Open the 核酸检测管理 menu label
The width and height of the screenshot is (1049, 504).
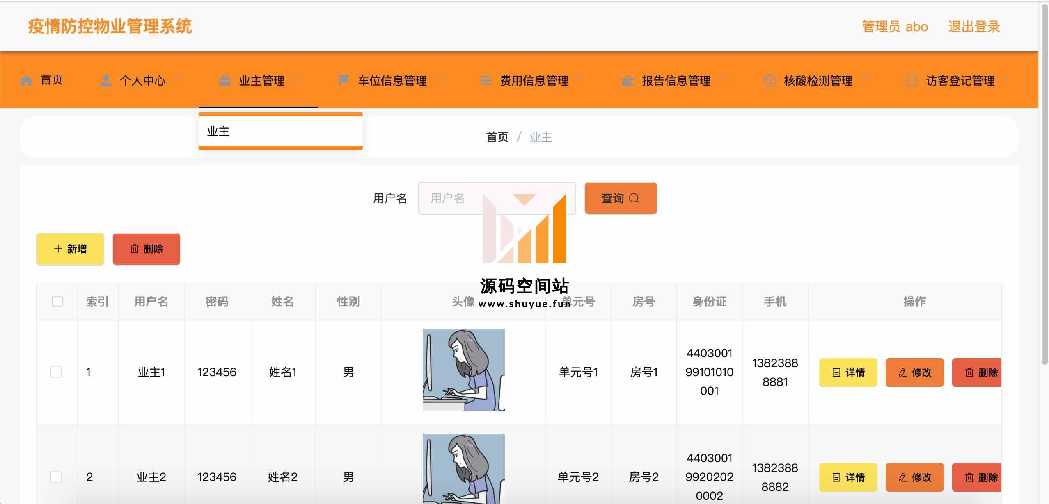pos(818,81)
